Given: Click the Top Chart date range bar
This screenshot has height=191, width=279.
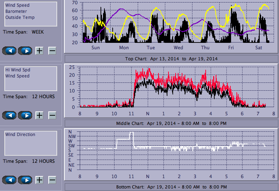Looking at the screenshot, I should coord(171,59).
